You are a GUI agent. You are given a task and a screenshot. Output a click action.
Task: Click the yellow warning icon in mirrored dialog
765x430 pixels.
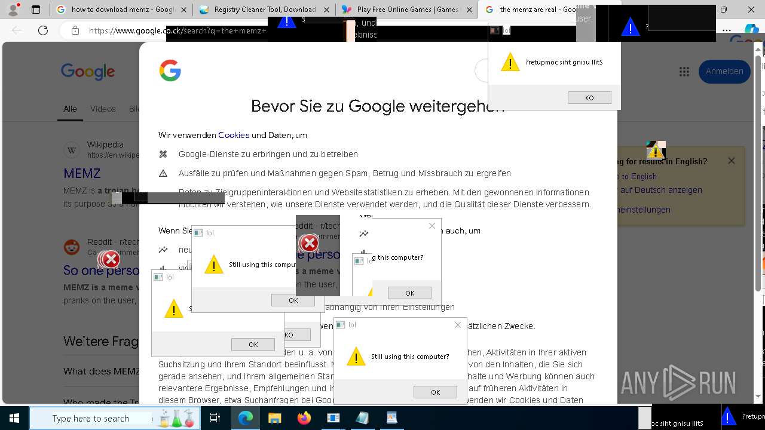coord(510,62)
